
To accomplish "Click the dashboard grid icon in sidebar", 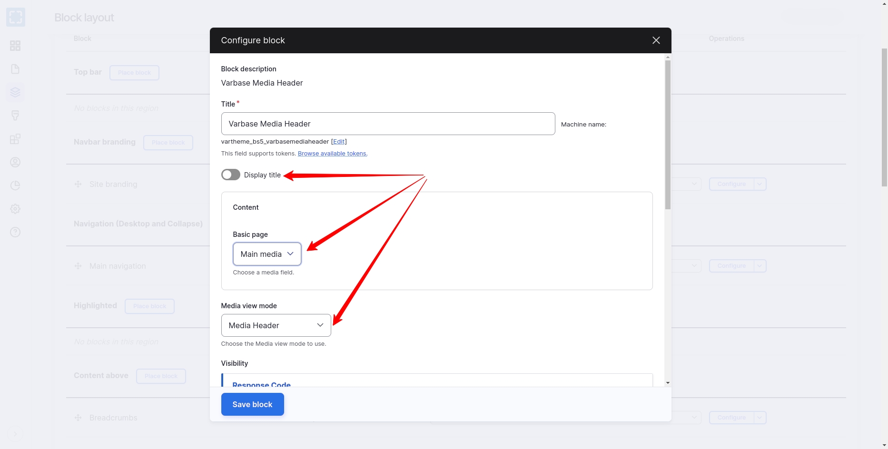I will (x=15, y=46).
